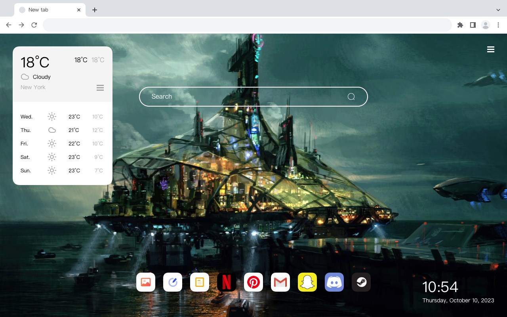Click the current temperature 18°C heading
This screenshot has height=317, width=507.
click(35, 62)
